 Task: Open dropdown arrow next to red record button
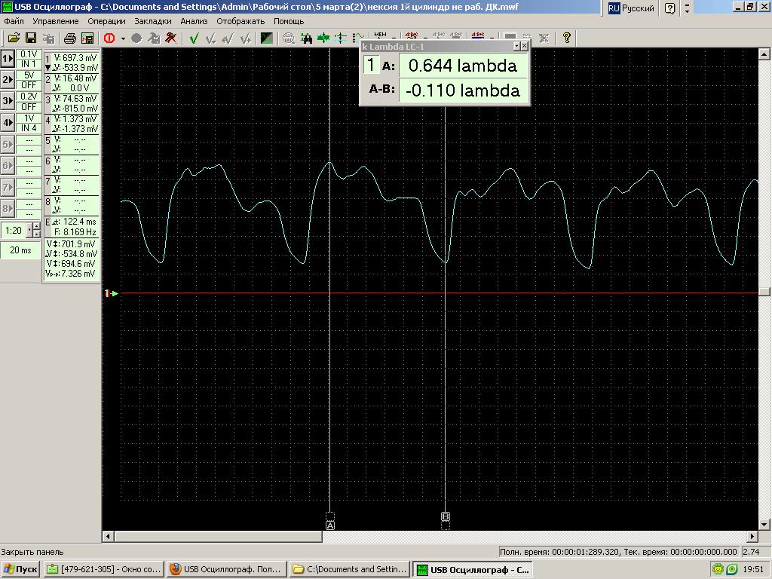click(123, 38)
